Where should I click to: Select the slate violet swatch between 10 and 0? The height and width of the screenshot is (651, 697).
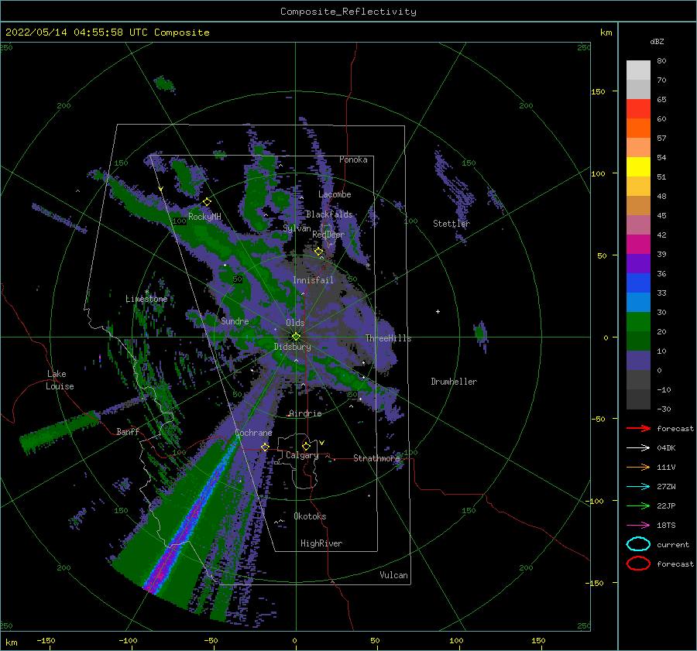coord(638,360)
